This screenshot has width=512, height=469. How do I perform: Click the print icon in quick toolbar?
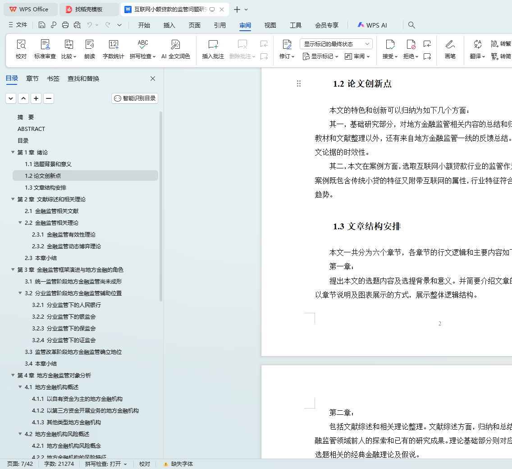65,25
